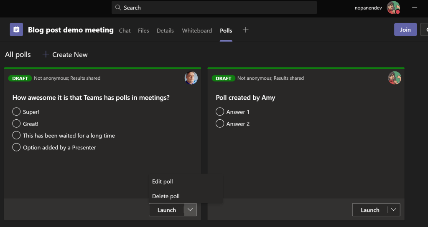Open the Files tab

tap(143, 30)
